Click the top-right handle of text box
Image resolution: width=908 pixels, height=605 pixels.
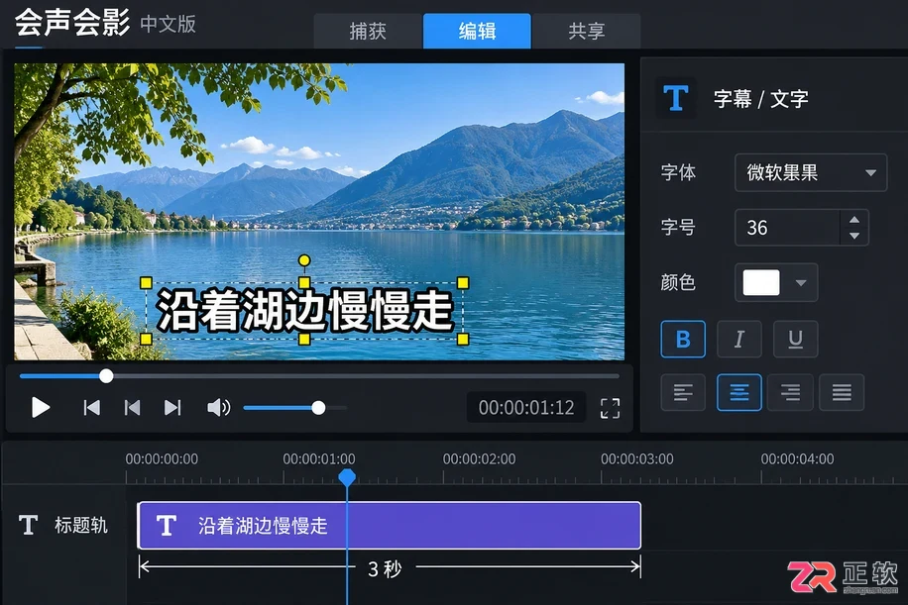(x=463, y=283)
